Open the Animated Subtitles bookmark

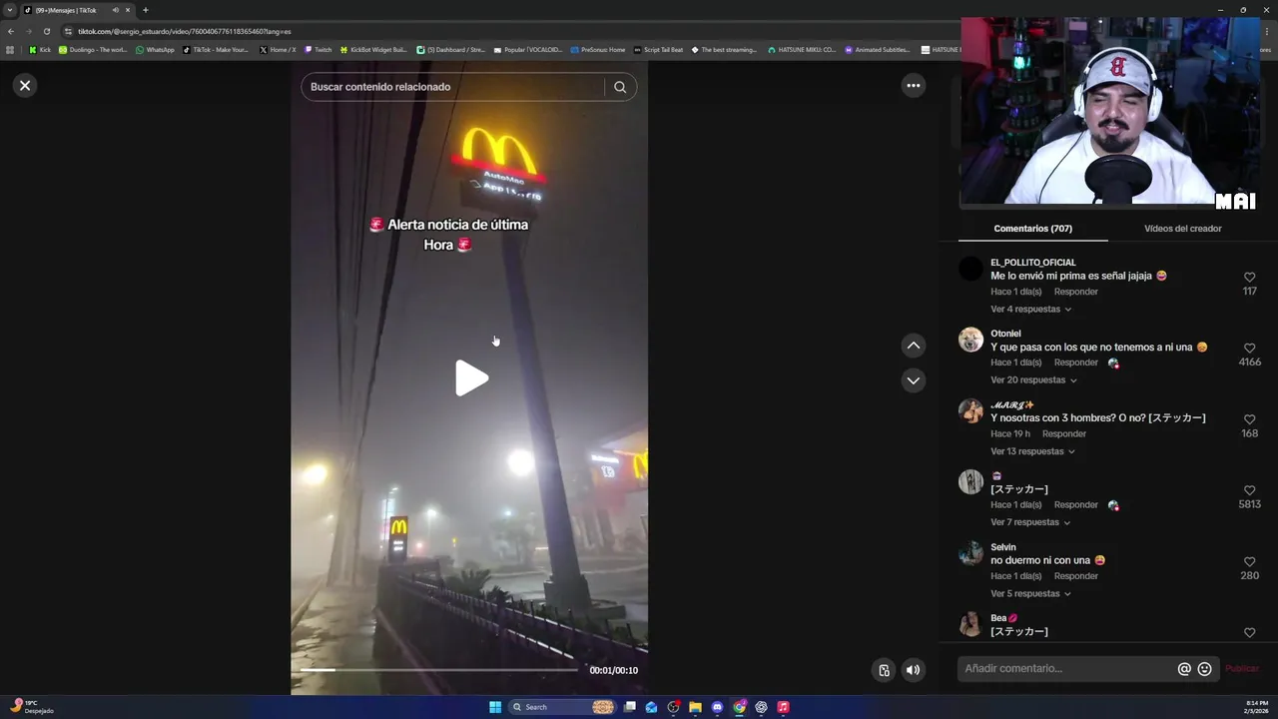coord(878,49)
